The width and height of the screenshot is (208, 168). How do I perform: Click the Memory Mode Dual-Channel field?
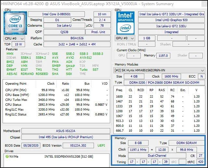click(x=157, y=156)
